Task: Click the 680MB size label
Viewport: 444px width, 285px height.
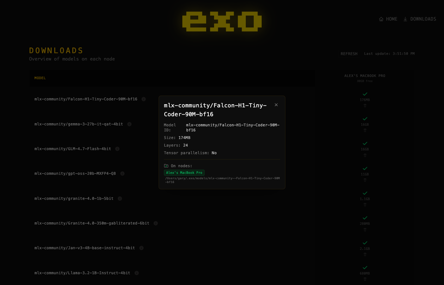Action: click(365, 273)
